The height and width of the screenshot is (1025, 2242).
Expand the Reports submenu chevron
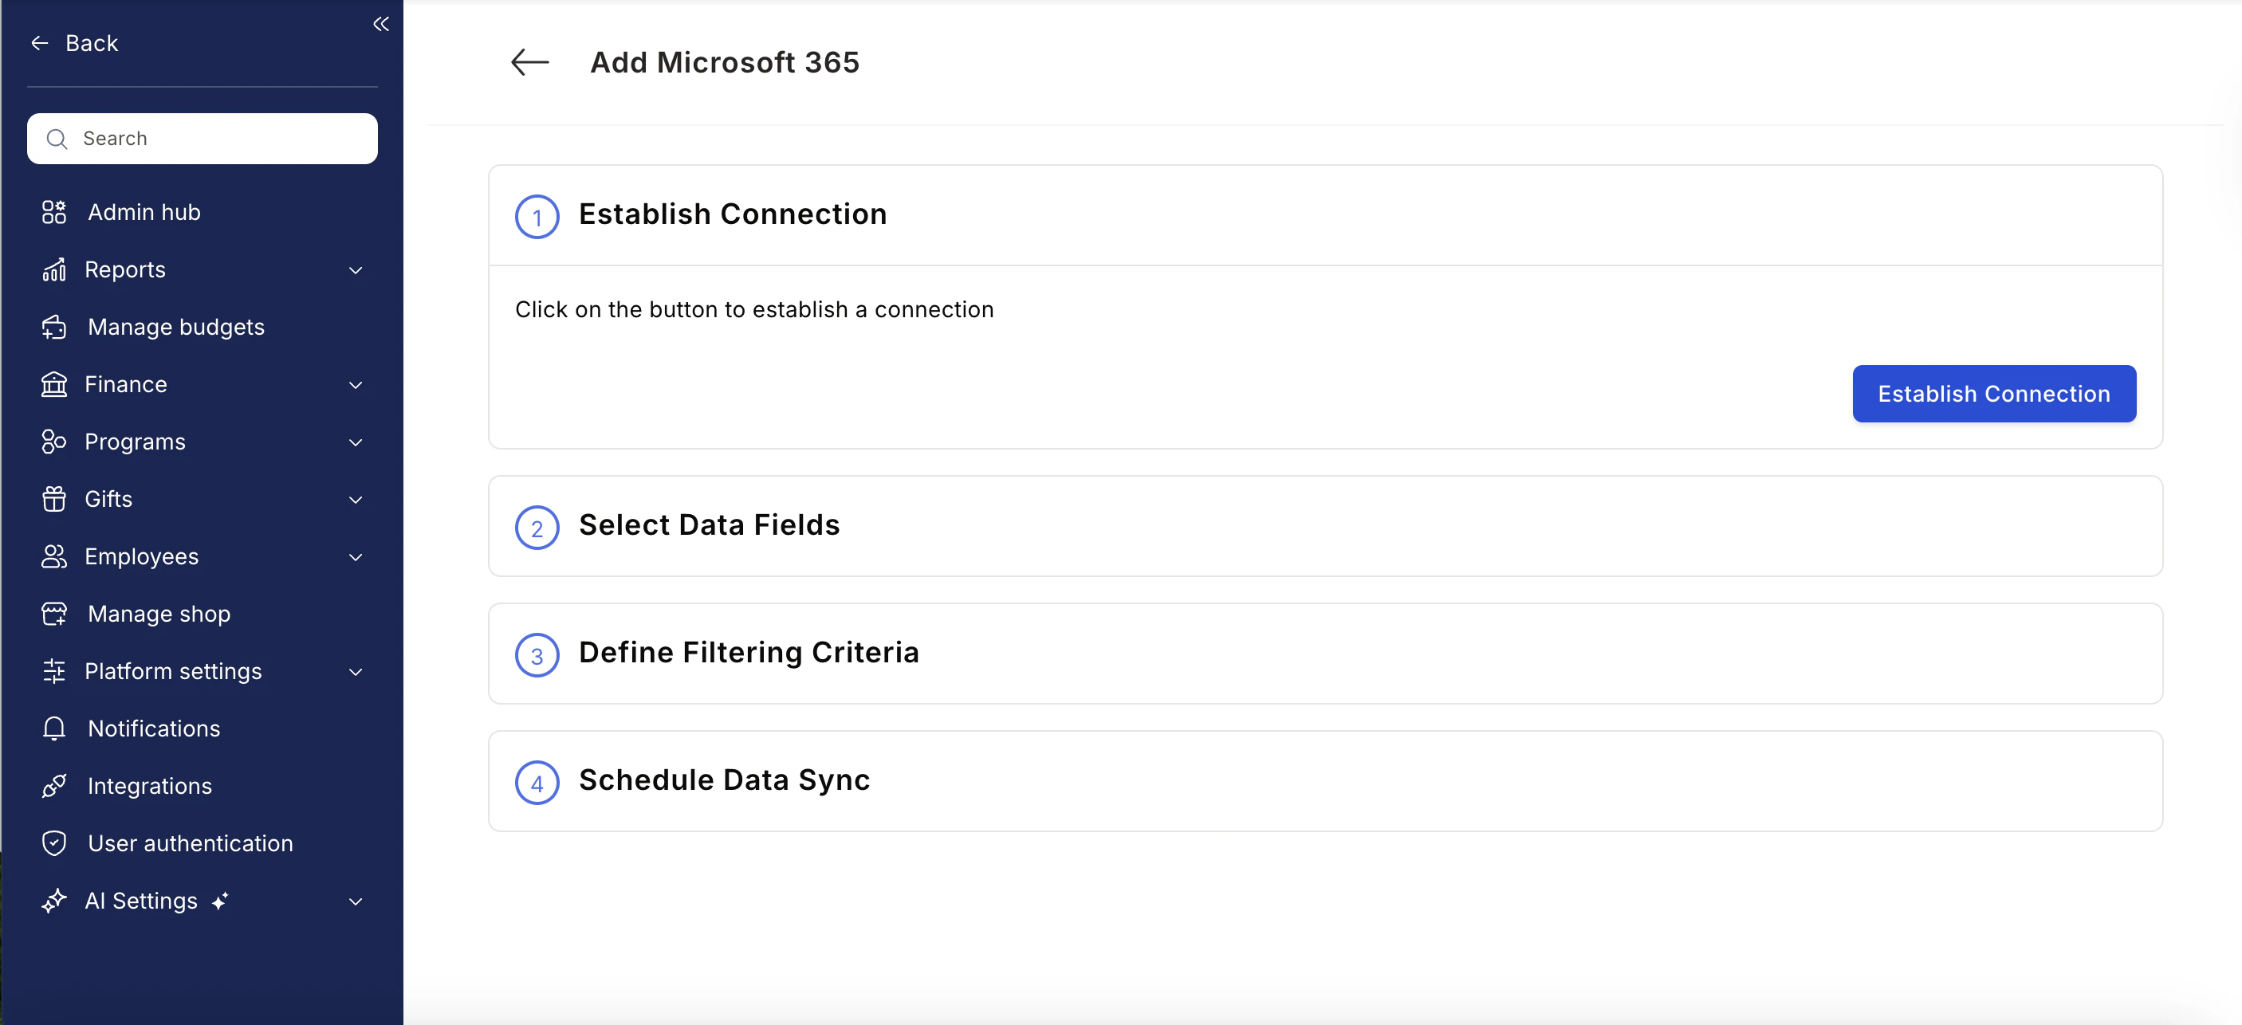click(355, 271)
